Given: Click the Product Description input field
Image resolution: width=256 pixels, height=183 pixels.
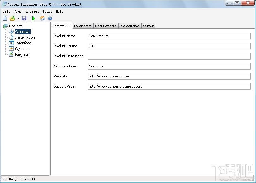Looking at the screenshot, I should click(169, 56).
